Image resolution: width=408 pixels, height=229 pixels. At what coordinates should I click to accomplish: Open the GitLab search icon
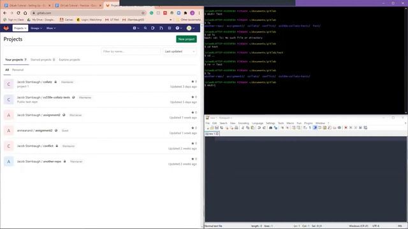point(145,28)
